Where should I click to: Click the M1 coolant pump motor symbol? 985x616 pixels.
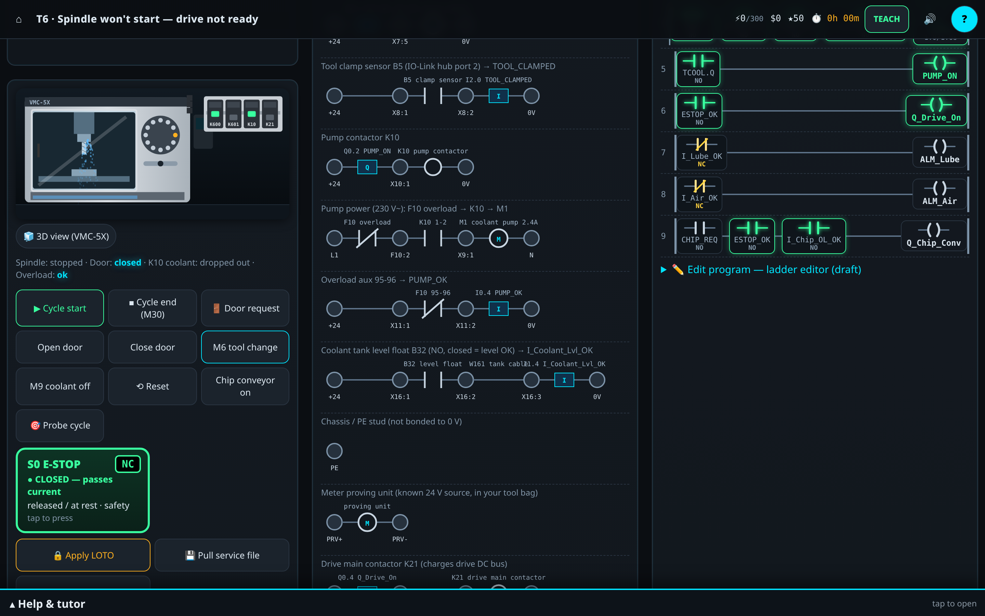click(498, 238)
